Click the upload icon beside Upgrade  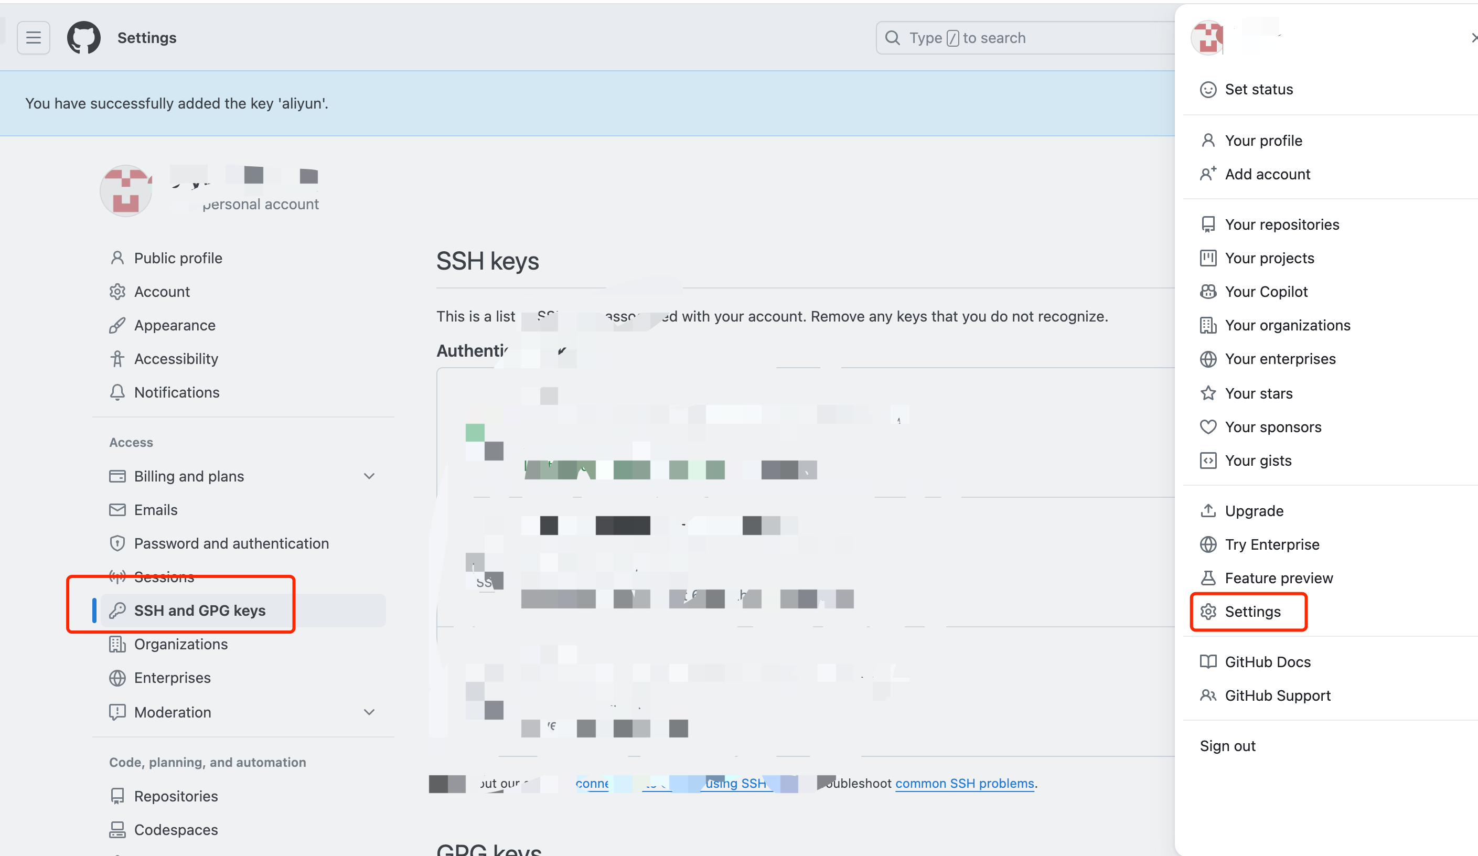coord(1207,510)
